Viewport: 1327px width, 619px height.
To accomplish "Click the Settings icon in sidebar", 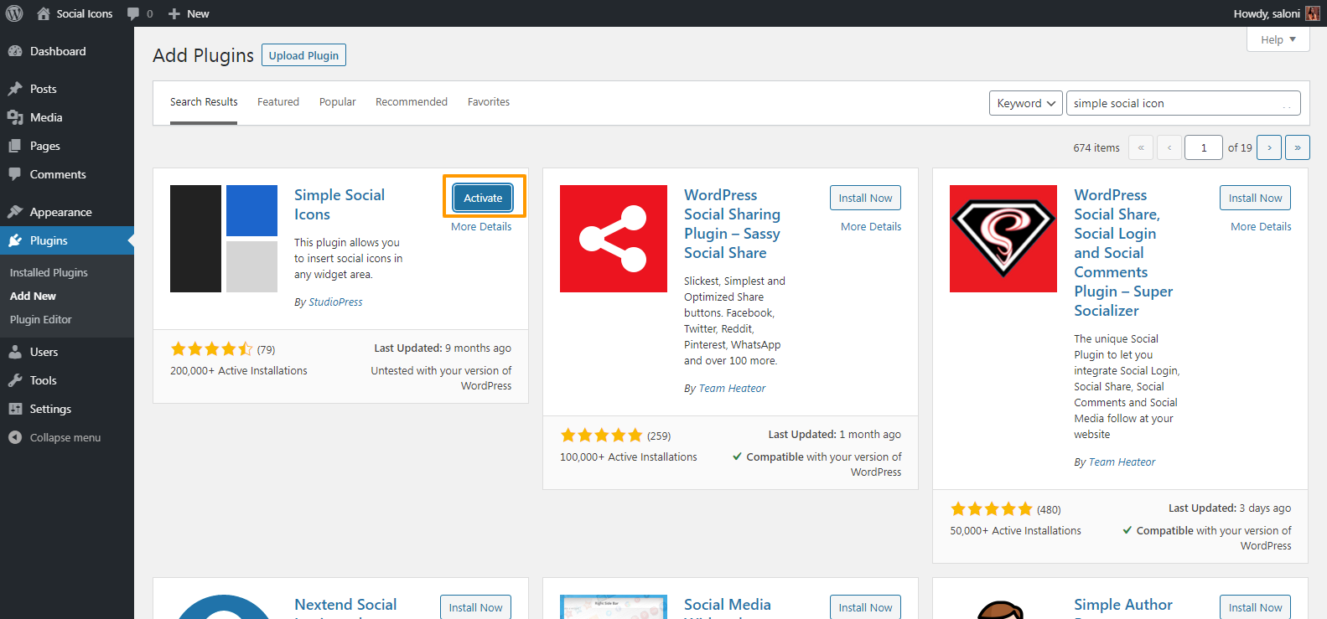I will tap(15, 409).
